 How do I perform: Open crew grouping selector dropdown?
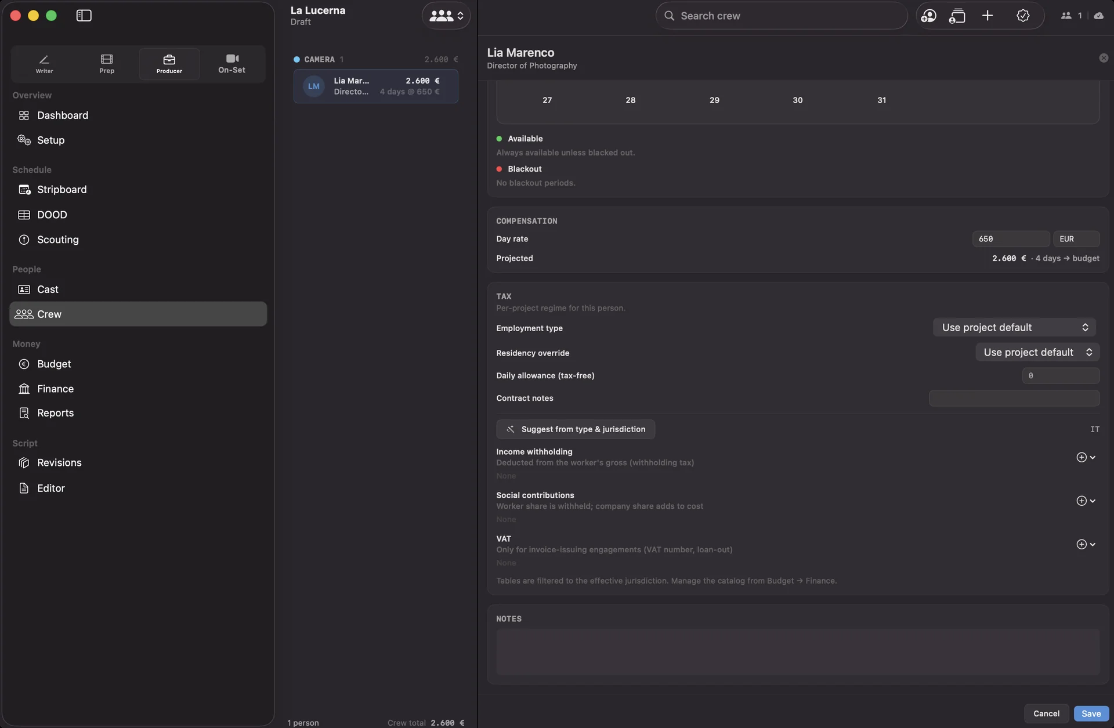pos(446,16)
